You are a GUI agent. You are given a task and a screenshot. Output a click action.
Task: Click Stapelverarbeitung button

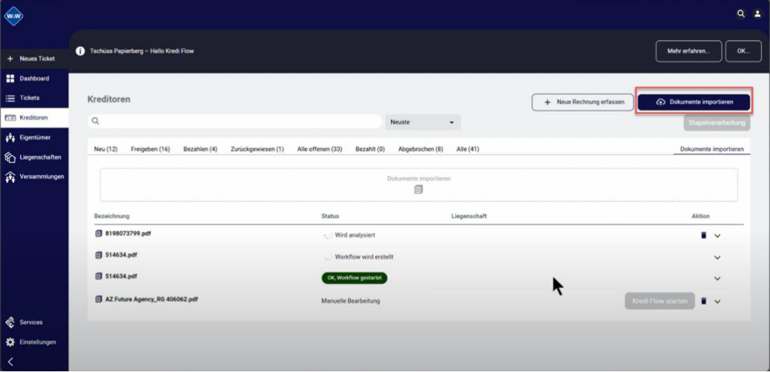click(x=716, y=122)
